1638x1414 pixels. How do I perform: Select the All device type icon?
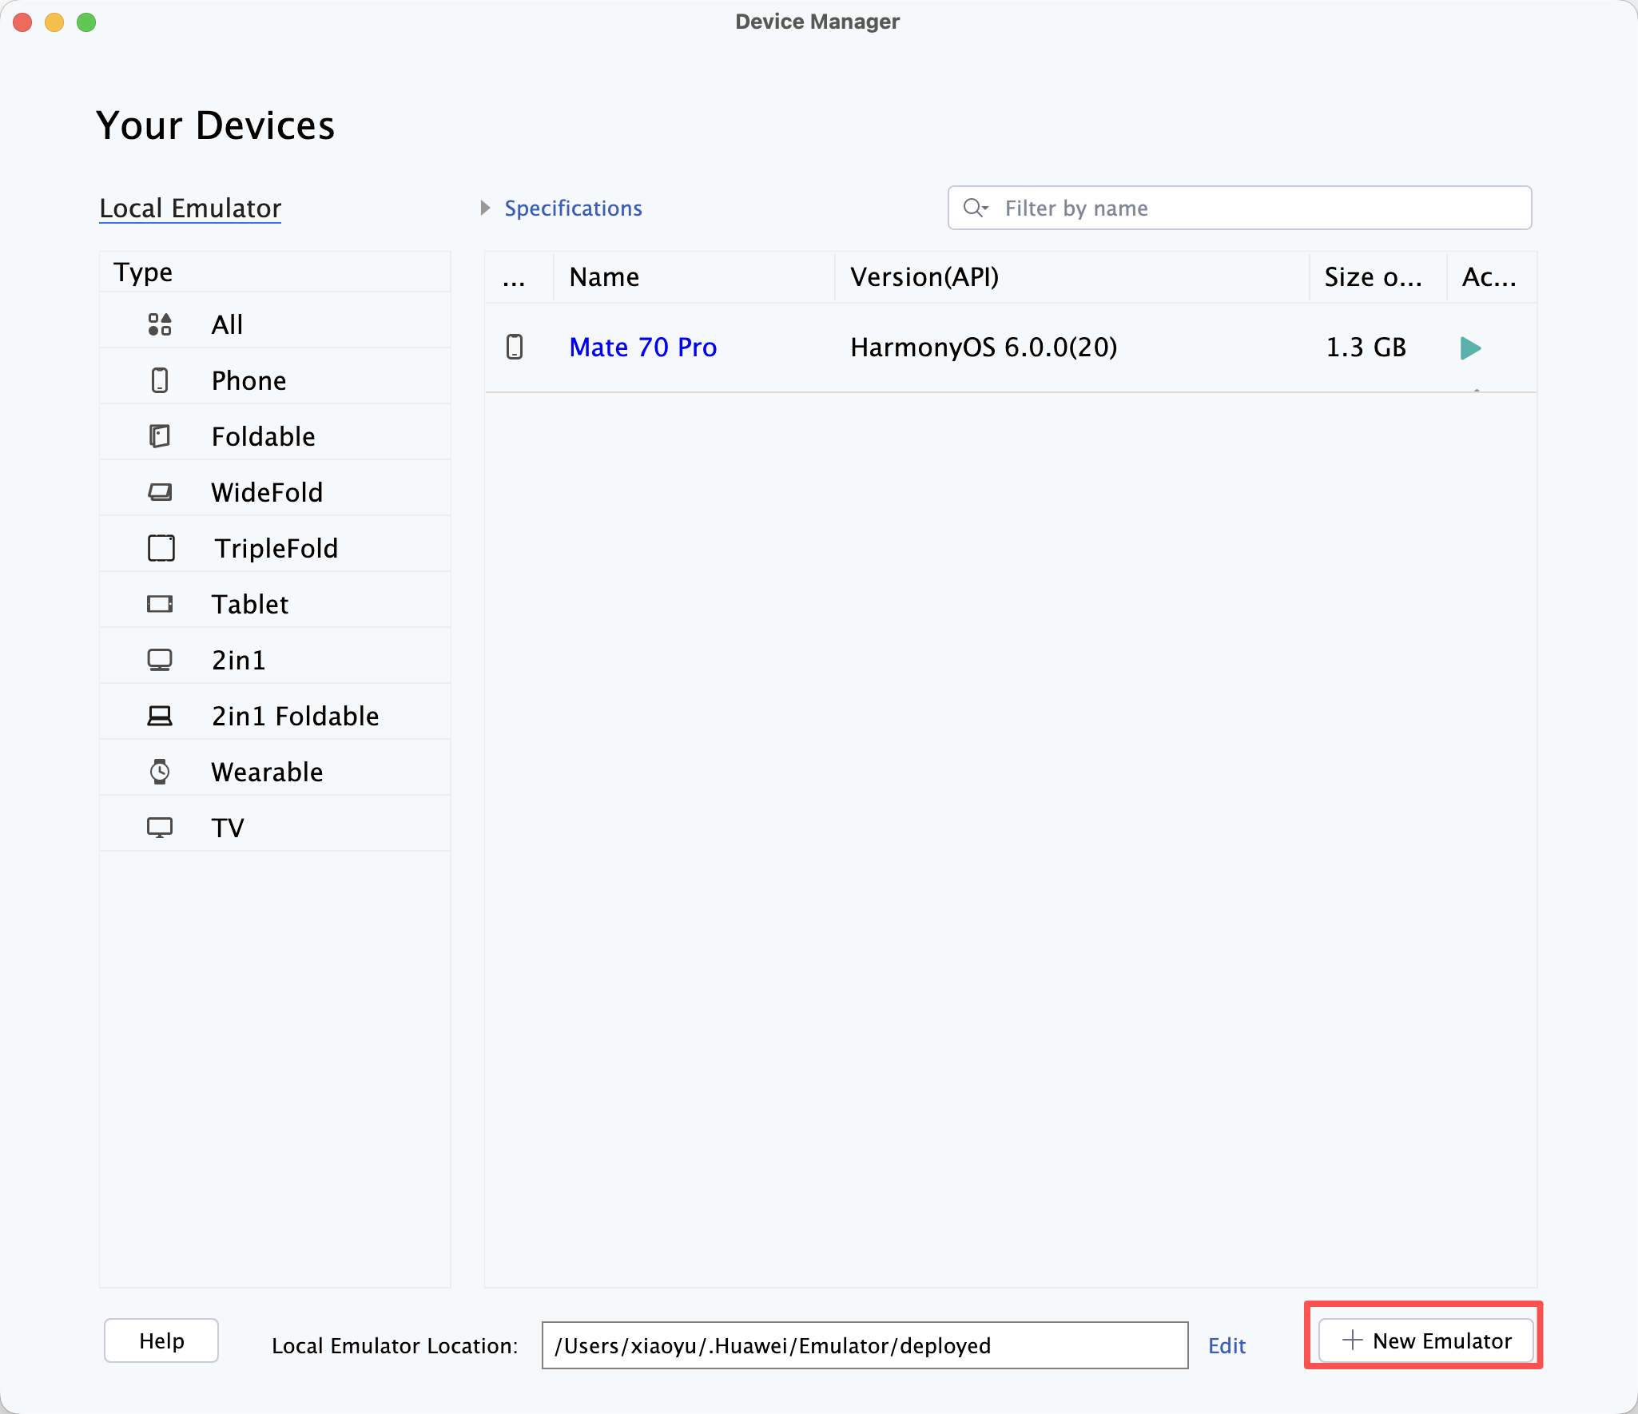tap(160, 324)
